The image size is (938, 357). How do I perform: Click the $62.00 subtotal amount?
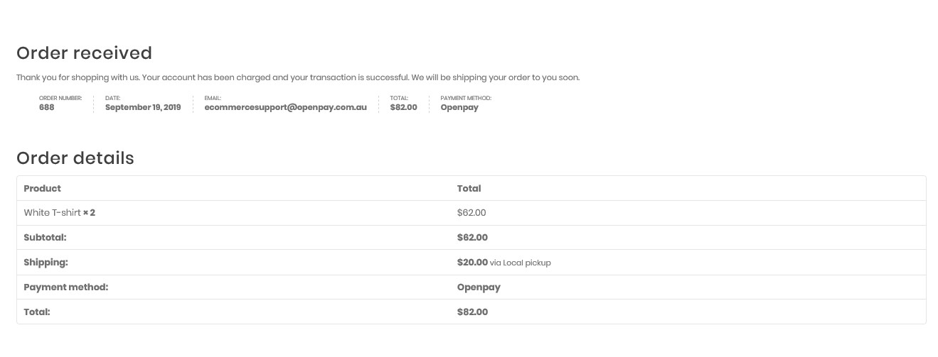point(472,238)
